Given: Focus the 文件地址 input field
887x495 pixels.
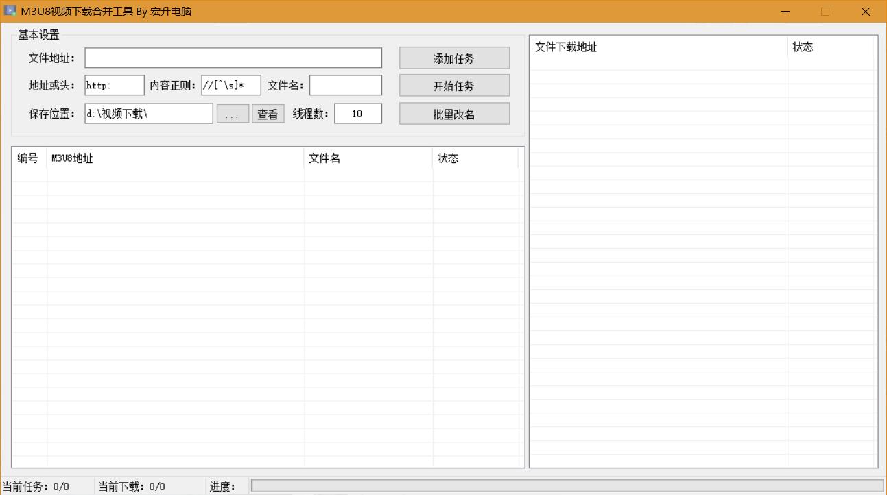Looking at the screenshot, I should (x=233, y=58).
